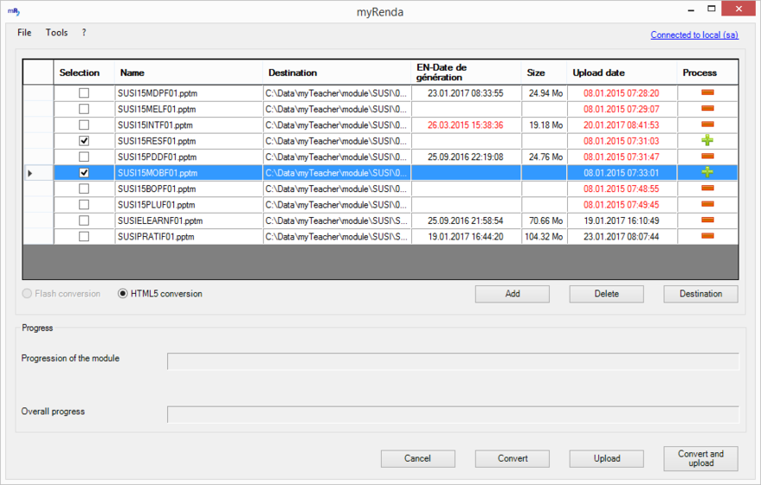Click the orange minus icon for SUSI15INTF01.pptm
This screenshot has height=485, width=761.
point(707,125)
